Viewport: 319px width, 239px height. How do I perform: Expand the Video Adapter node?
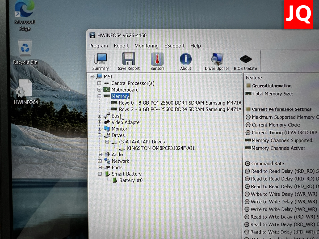point(99,122)
